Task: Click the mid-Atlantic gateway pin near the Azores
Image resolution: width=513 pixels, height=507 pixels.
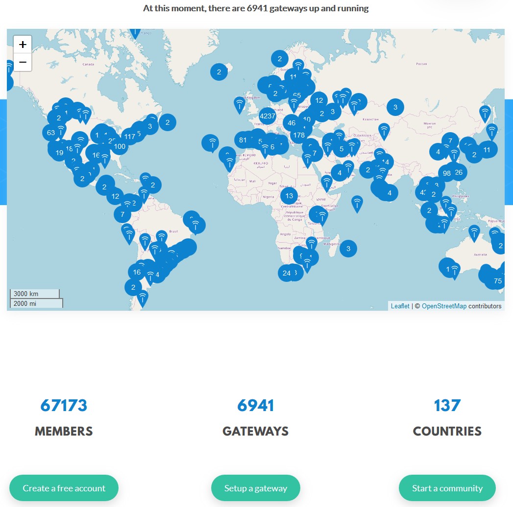Action: [x=212, y=142]
